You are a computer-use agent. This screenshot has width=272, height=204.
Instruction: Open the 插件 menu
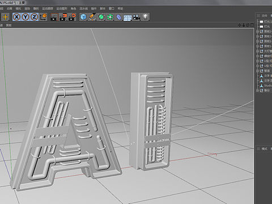pyautogui.click(x=93, y=8)
